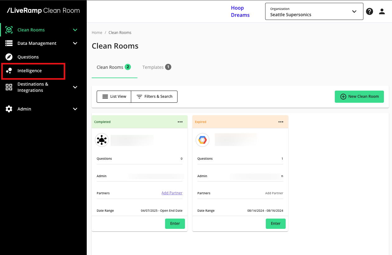Expand Destinations & Integrations chevron

tap(75, 87)
